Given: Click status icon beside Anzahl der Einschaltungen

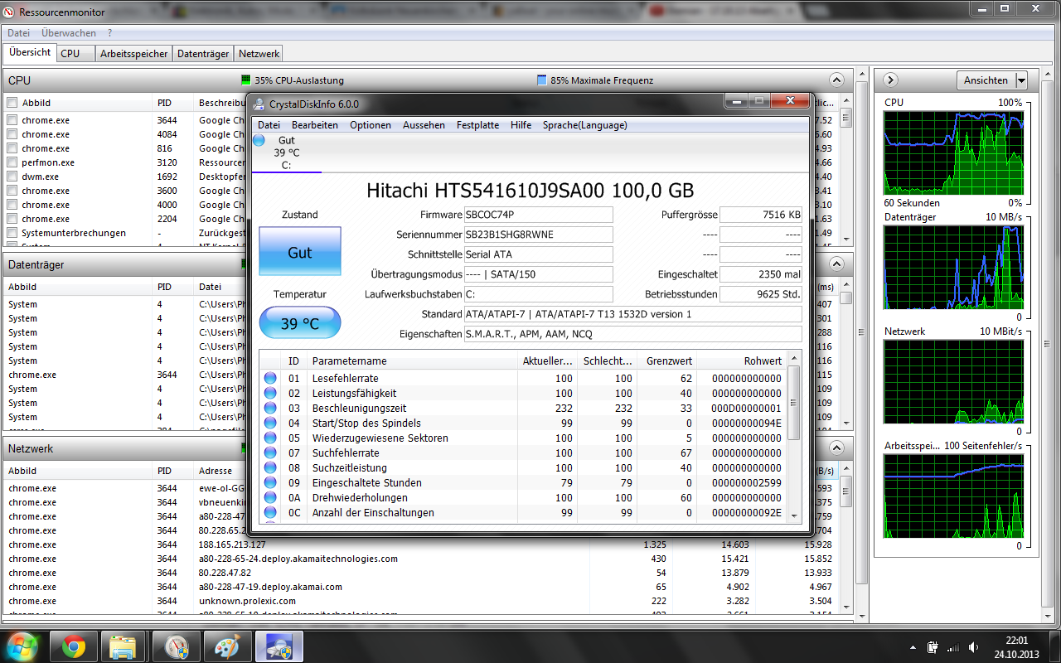Looking at the screenshot, I should (x=270, y=512).
